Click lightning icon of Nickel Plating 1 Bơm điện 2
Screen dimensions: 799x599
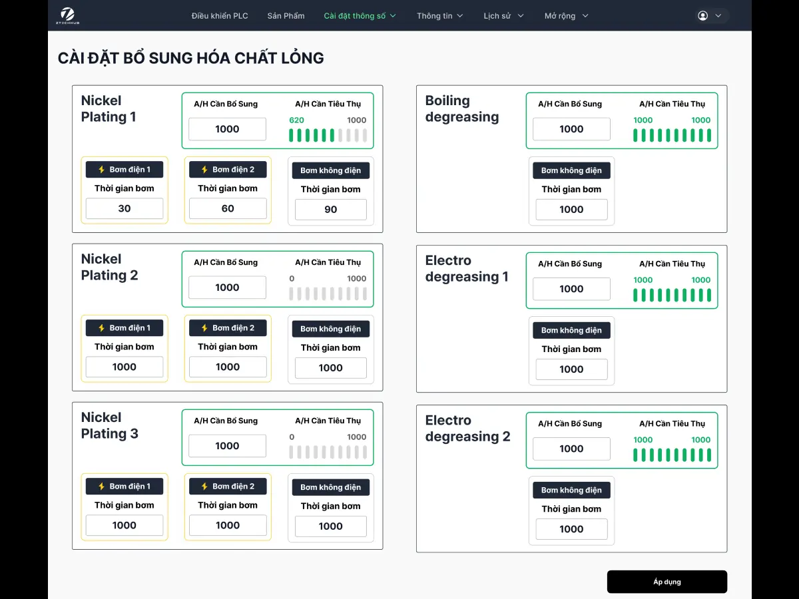click(x=204, y=170)
